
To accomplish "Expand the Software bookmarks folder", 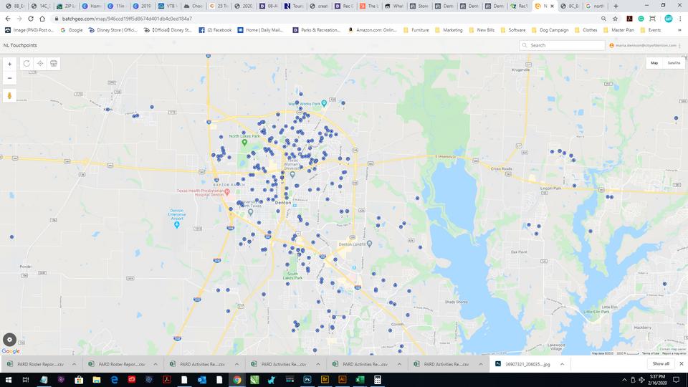I will pyautogui.click(x=513, y=30).
